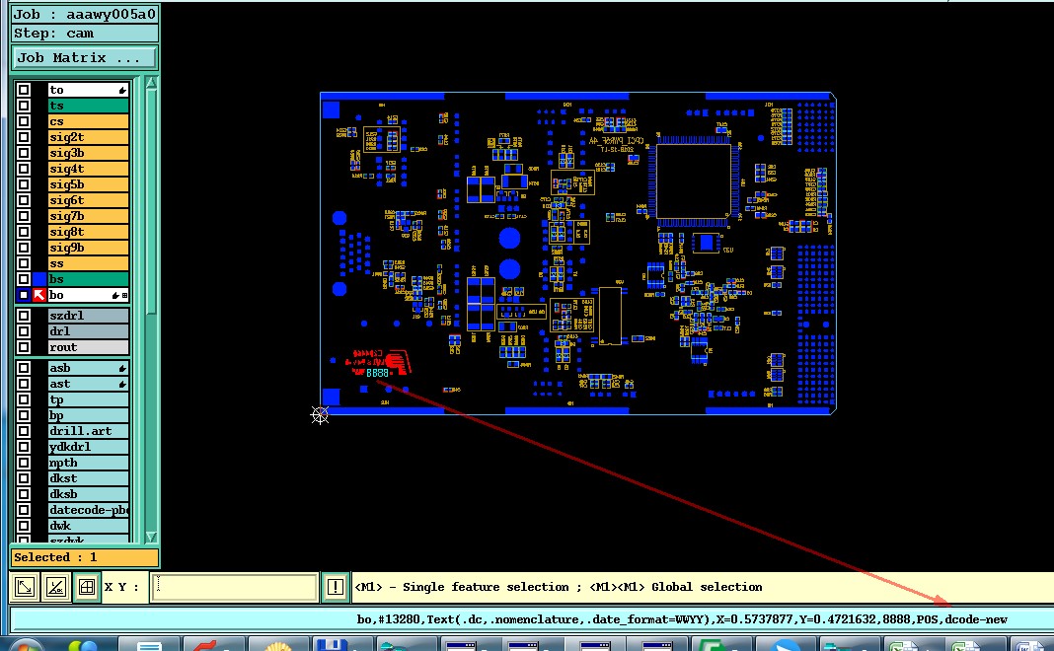
Task: Select the ydkdrl layer name
Action: (88, 448)
